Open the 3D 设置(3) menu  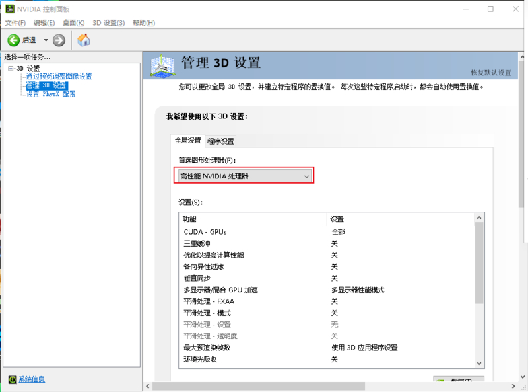click(108, 23)
